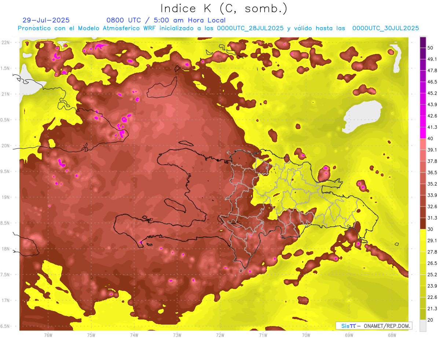Click the '17N' latitude label
440x340 pixels.
coord(6,301)
